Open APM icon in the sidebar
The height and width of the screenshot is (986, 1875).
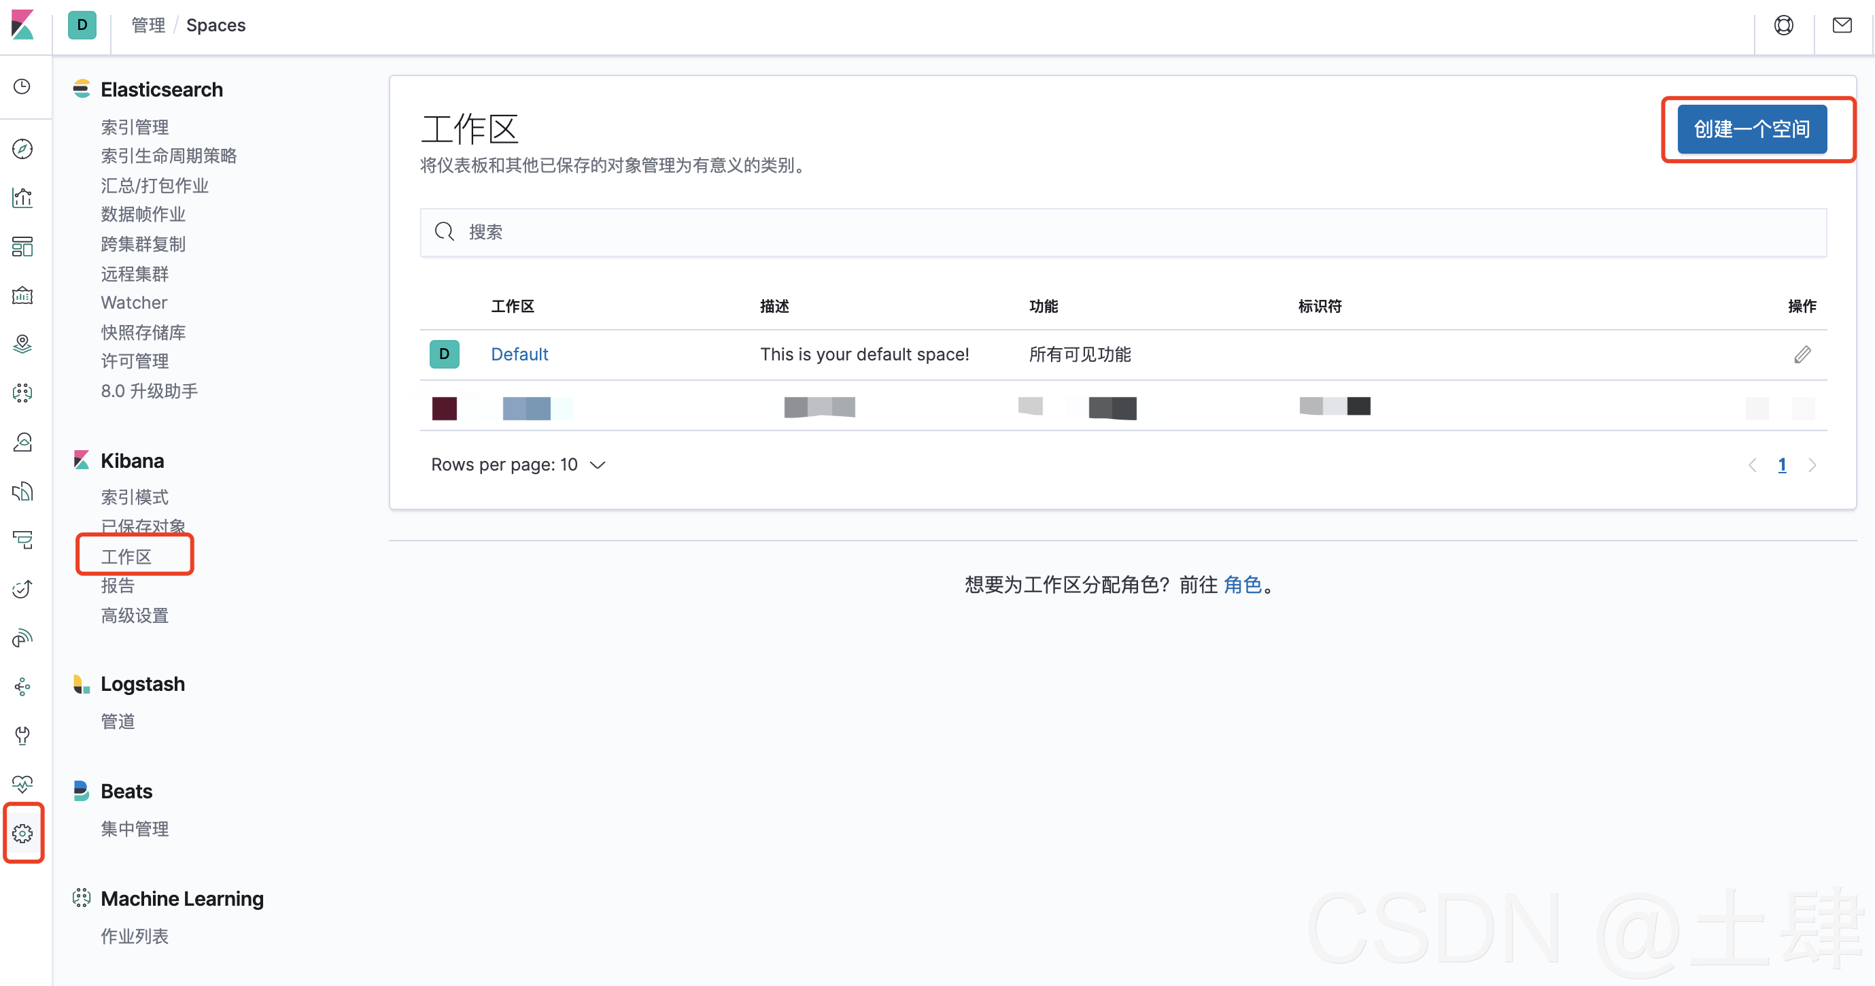(22, 540)
